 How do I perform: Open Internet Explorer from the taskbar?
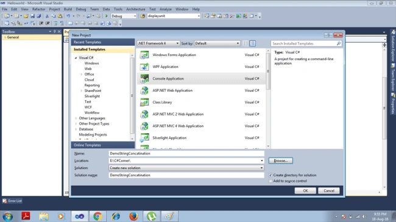116,216
